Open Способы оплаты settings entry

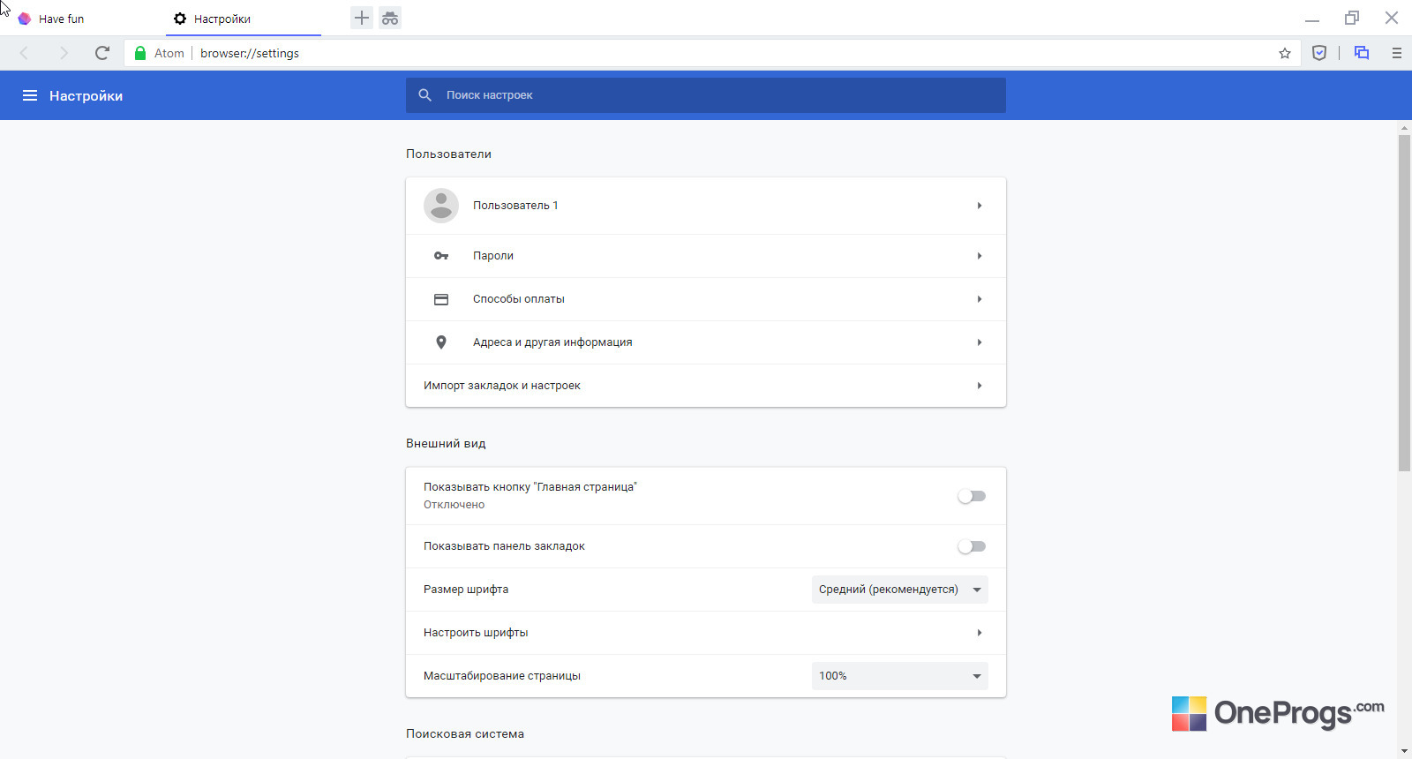click(x=706, y=299)
